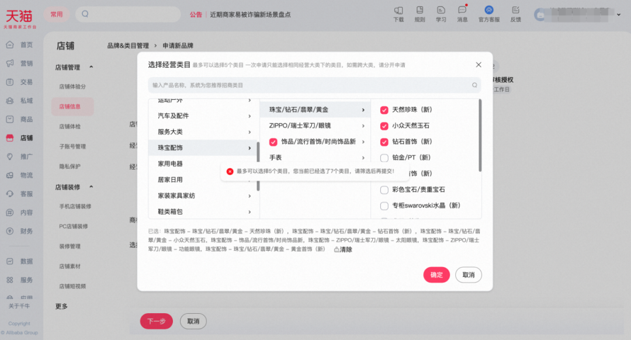This screenshot has width=631, height=340.
Task: Open the 规则 rules icon
Action: tap(419, 13)
